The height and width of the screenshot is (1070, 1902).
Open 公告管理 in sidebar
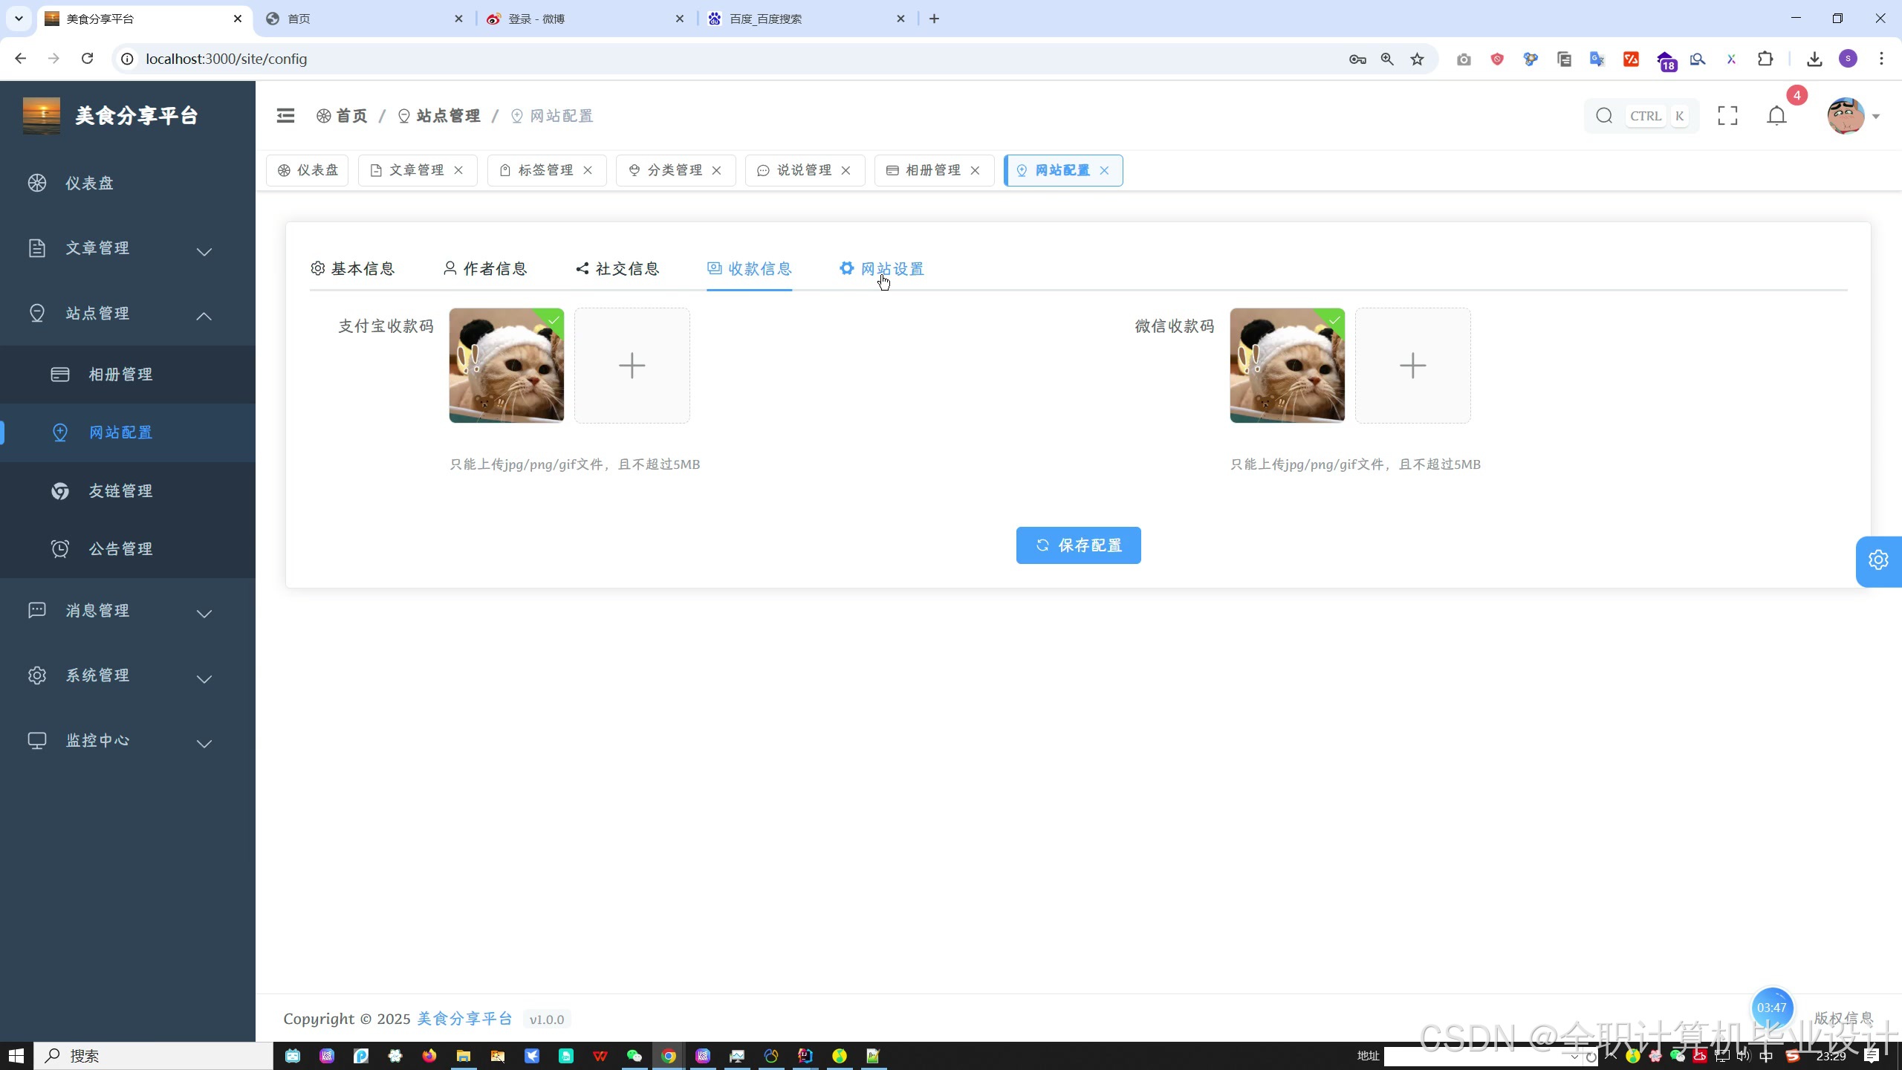click(x=120, y=549)
